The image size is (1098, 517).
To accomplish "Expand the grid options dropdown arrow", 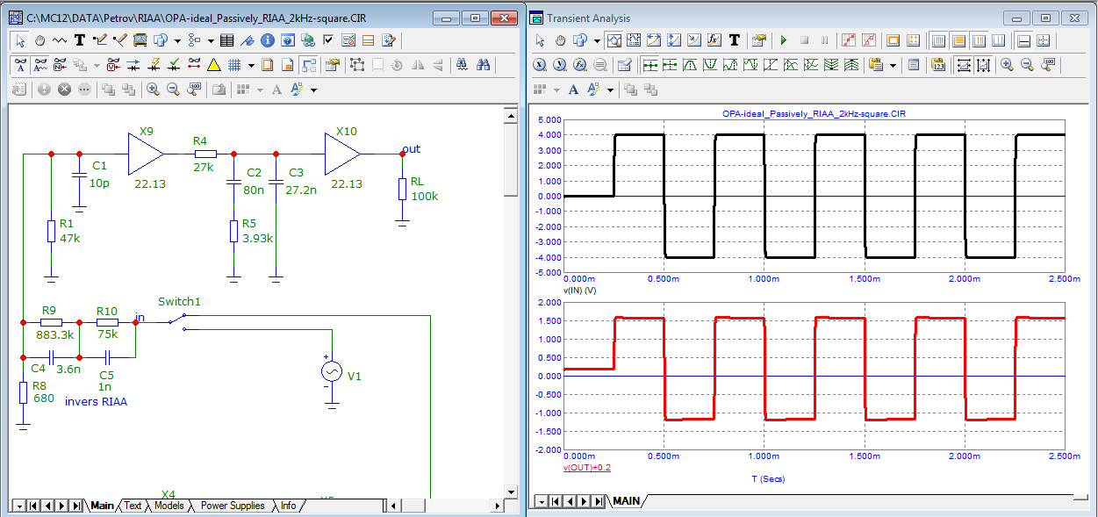I will point(251,64).
